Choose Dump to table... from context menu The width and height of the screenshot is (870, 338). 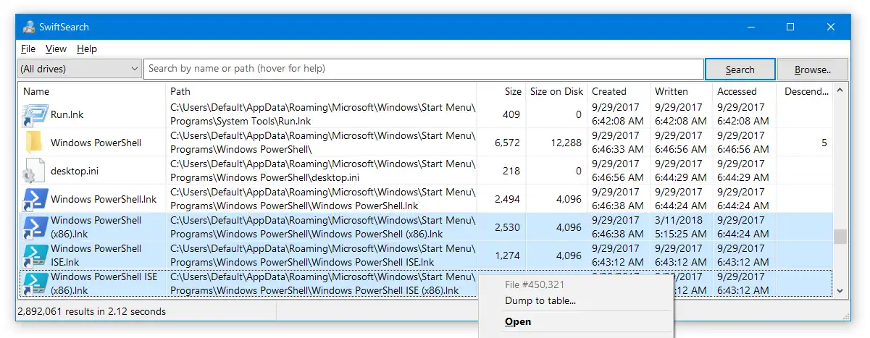click(540, 301)
